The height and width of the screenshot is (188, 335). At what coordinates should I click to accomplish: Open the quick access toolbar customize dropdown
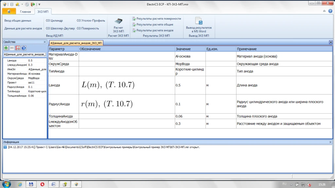click(40, 4)
